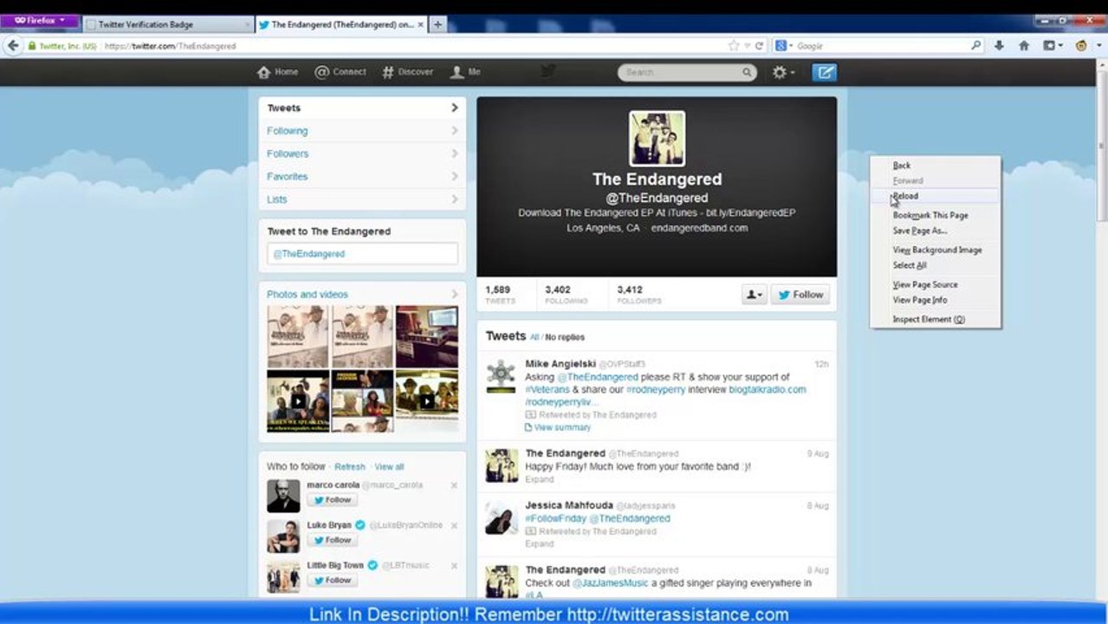The image size is (1108, 624).
Task: Click the compose new tweet icon
Action: (825, 73)
